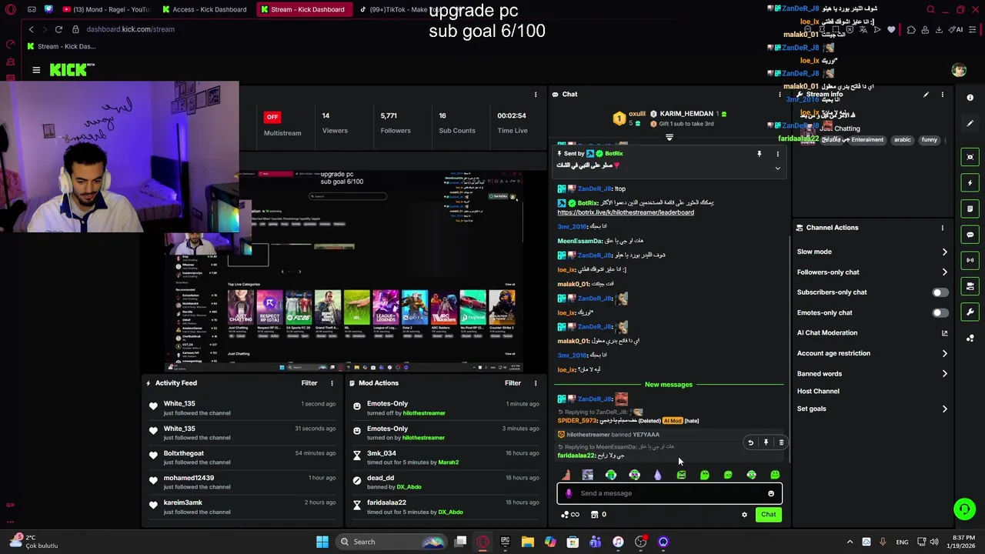Open File Explorer from taskbar

coord(527,542)
